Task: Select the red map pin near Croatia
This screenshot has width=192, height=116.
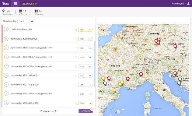Action: click(175, 73)
